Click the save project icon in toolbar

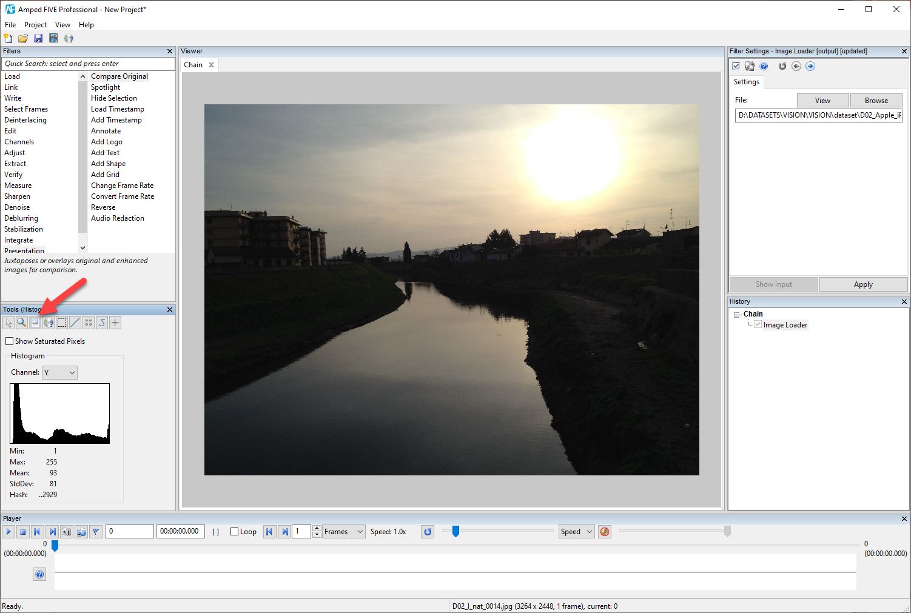tap(38, 38)
